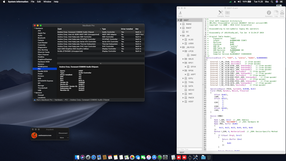Launch Siri from the Dock

pyautogui.click(x=83, y=157)
